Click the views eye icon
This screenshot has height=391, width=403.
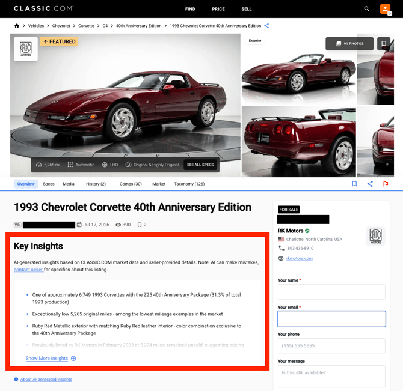118,225
